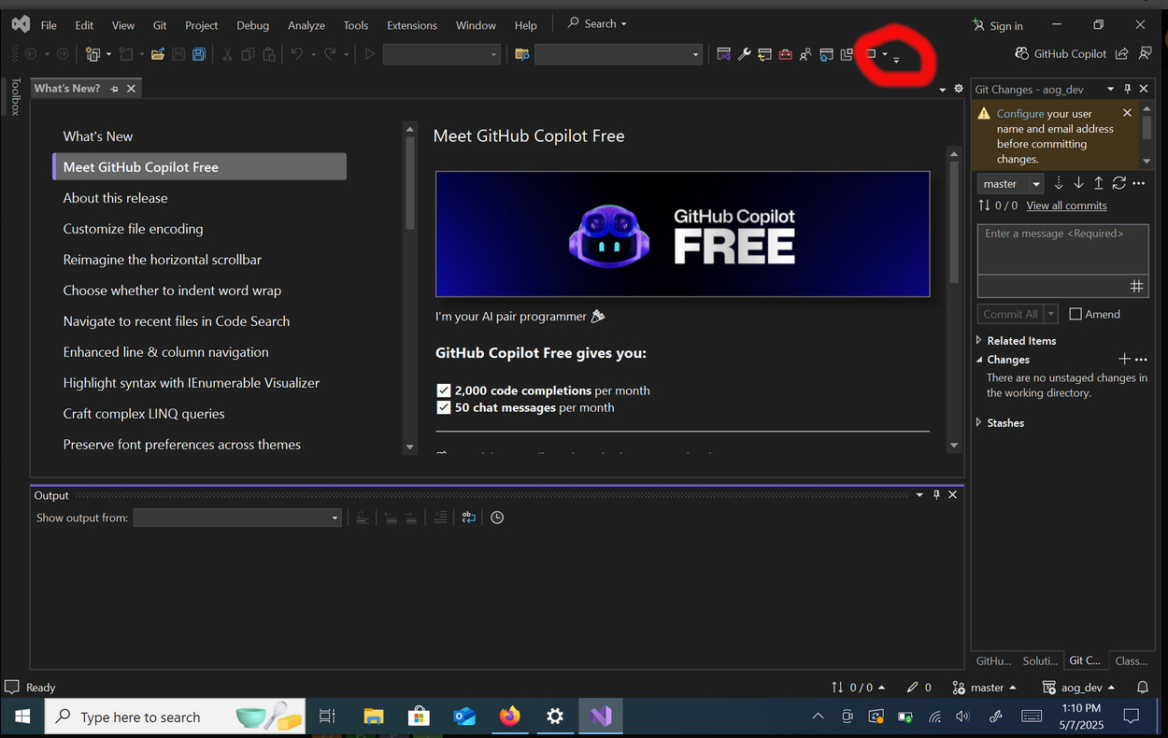Open Firefox from the Windows taskbar
Viewport: 1168px width, 738px height.
pos(509,717)
